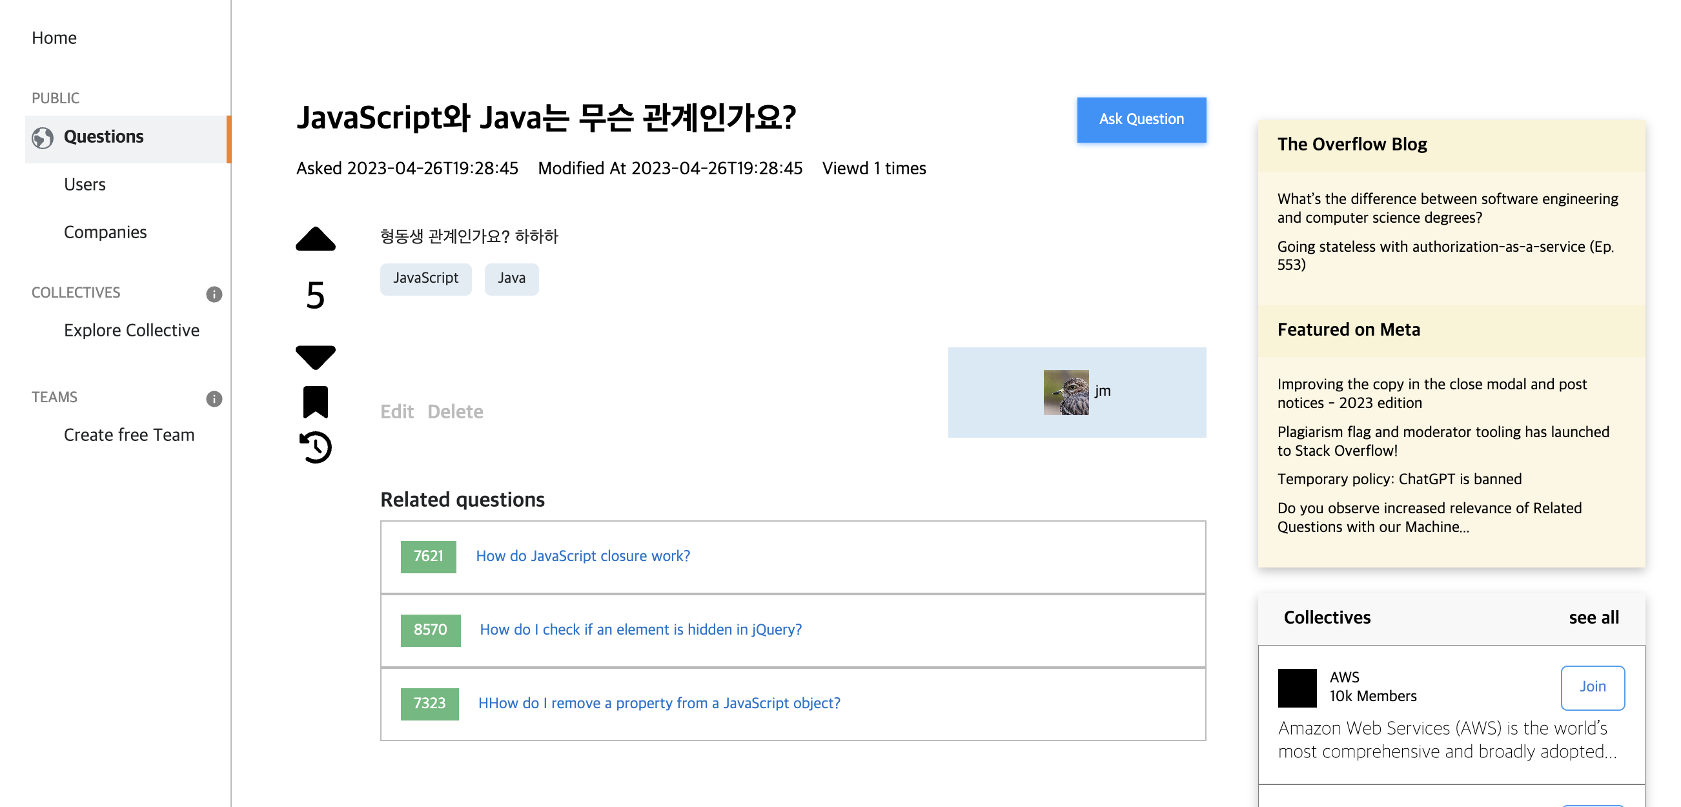The image size is (1681, 807).
Task: Click the 'Asked 2023-04-26T19:28:45' text
Action: (x=407, y=169)
